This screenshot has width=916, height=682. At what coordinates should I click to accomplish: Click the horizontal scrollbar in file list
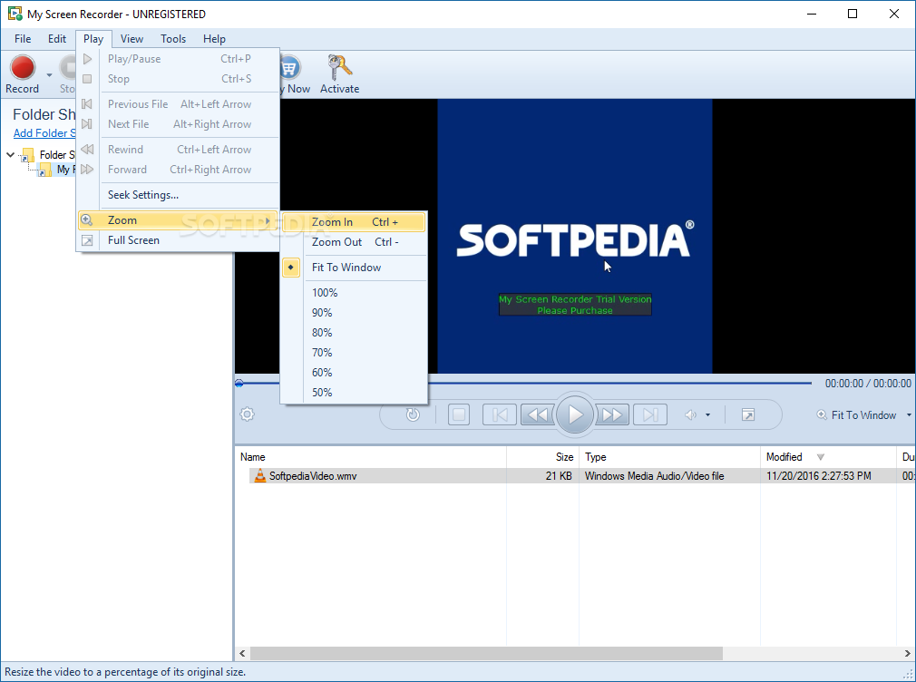pyautogui.click(x=486, y=653)
